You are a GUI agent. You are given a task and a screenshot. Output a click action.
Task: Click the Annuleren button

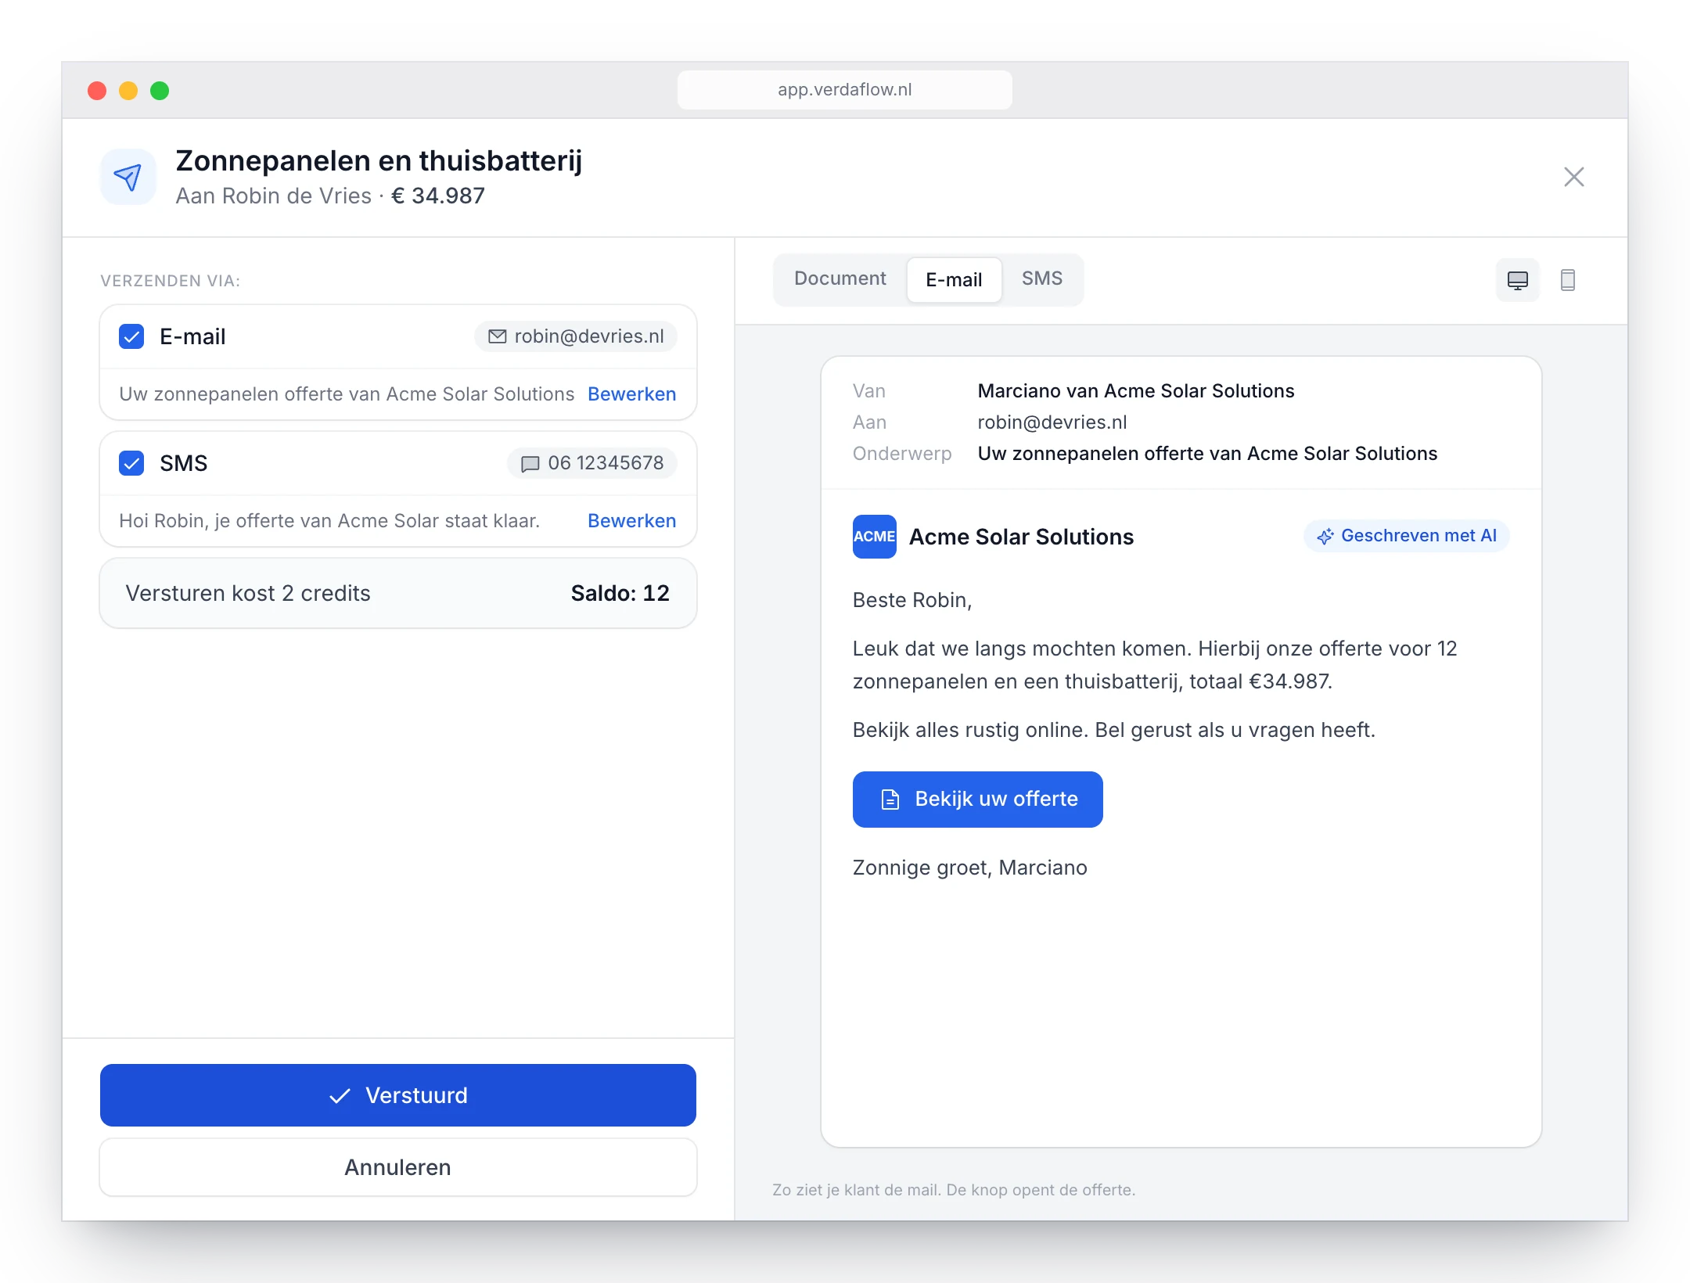click(398, 1167)
